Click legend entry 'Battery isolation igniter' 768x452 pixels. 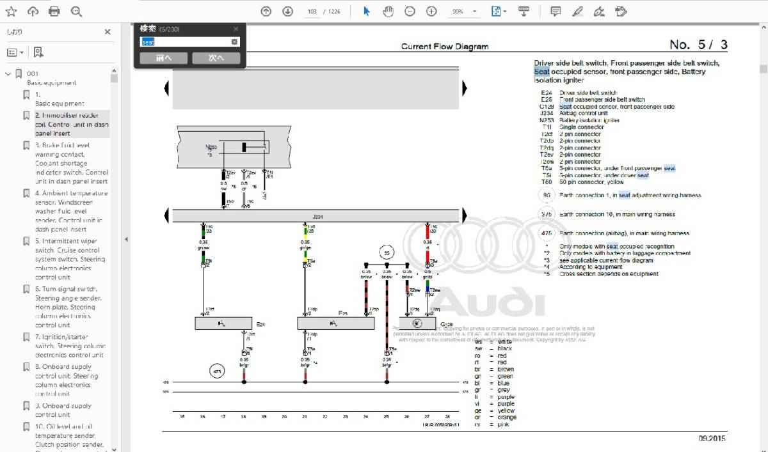(589, 120)
